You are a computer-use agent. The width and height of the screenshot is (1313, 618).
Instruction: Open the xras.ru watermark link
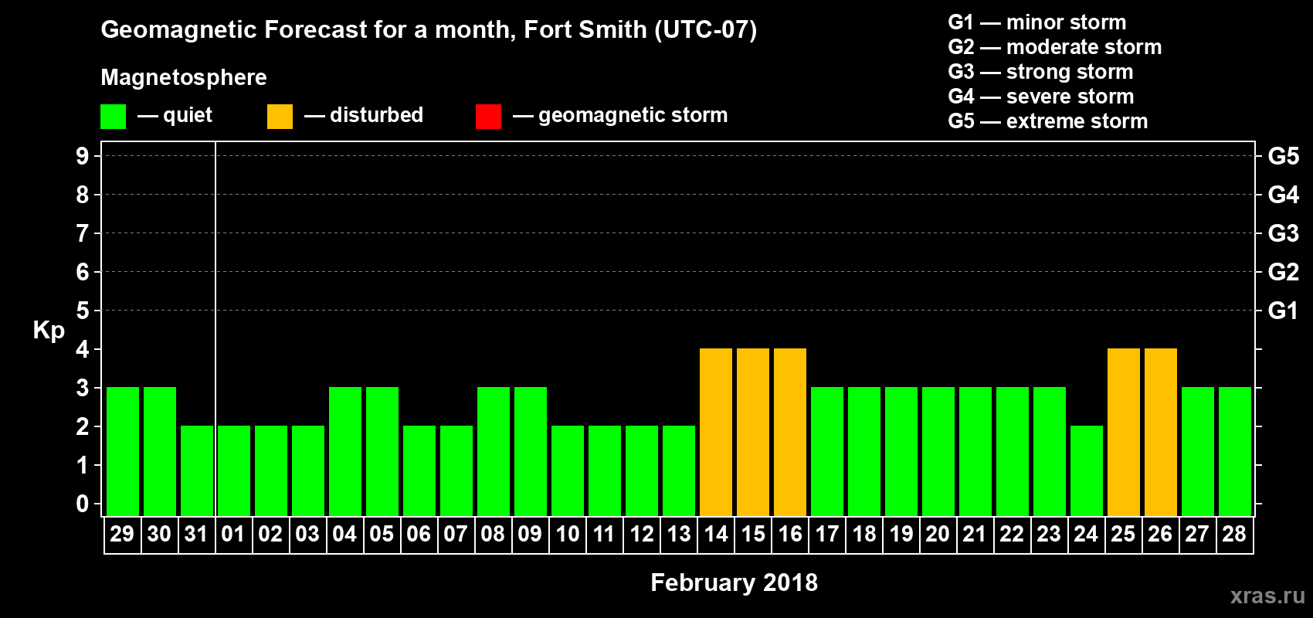click(1267, 596)
